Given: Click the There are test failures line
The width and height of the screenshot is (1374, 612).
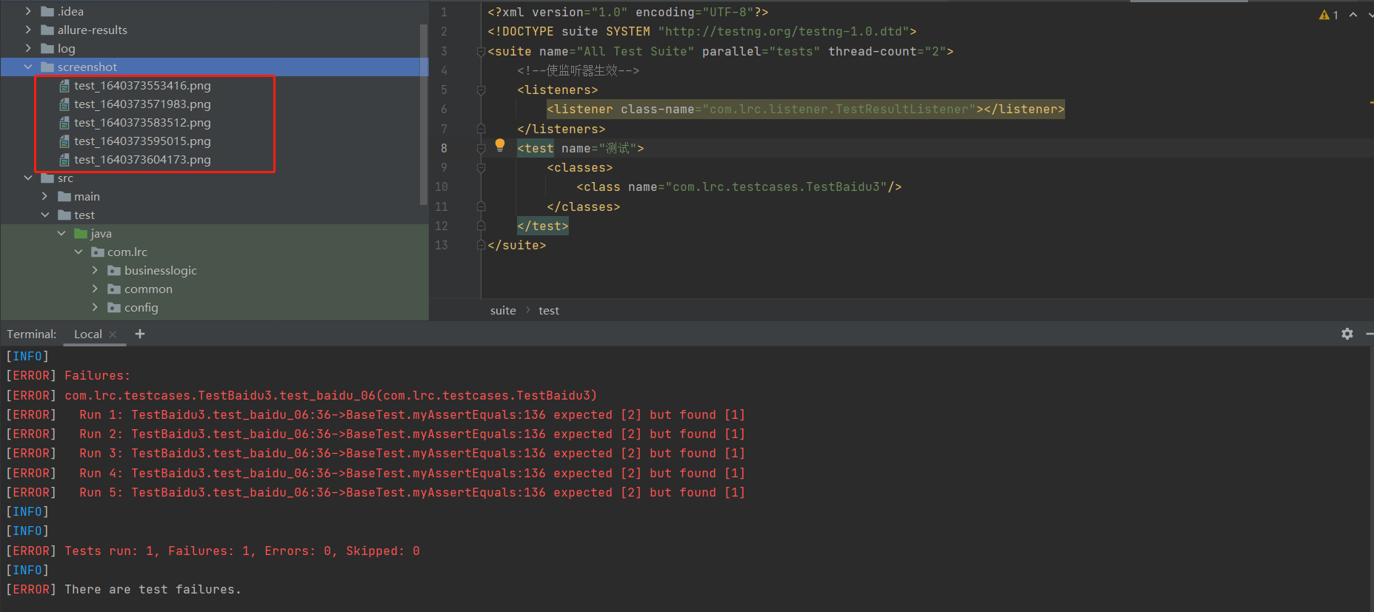Looking at the screenshot, I should [124, 590].
